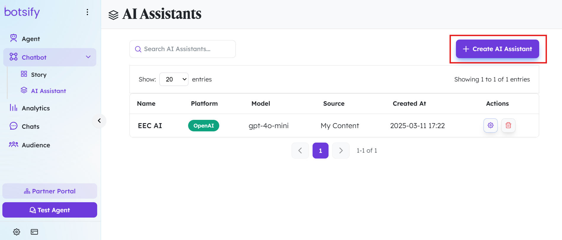Open the Show entries count dropdown
The image size is (562, 240).
click(174, 79)
